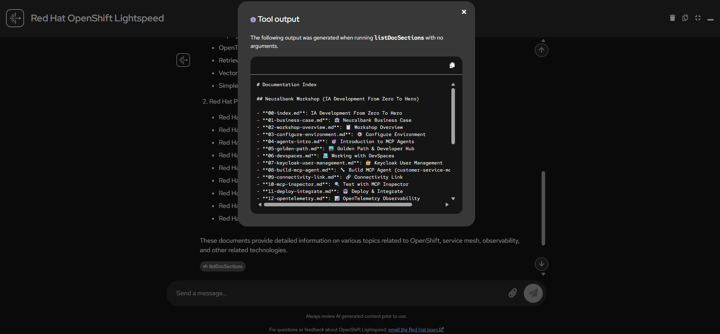This screenshot has height=334, width=720.
Task: Click the code block scroll up arrow
Action: [x=453, y=85]
